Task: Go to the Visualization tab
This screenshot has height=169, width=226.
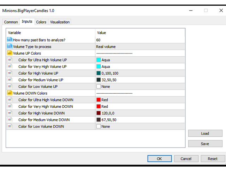Action: (x=60, y=22)
